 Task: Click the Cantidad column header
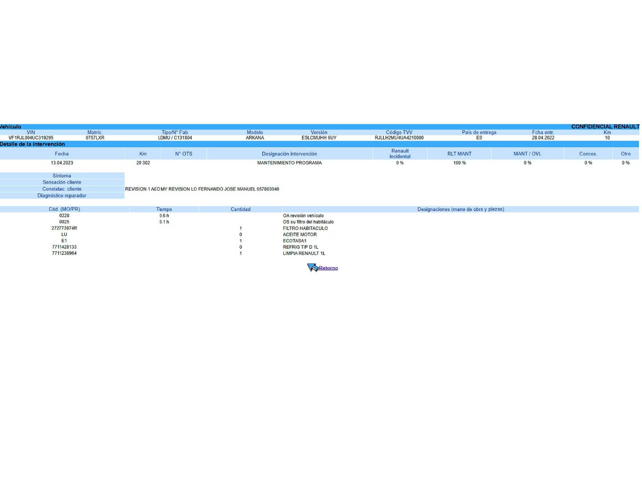tap(240, 209)
